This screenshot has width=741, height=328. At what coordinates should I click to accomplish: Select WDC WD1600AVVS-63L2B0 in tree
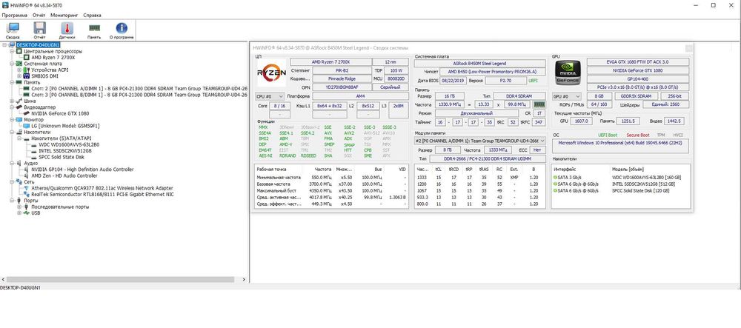[x=69, y=144]
